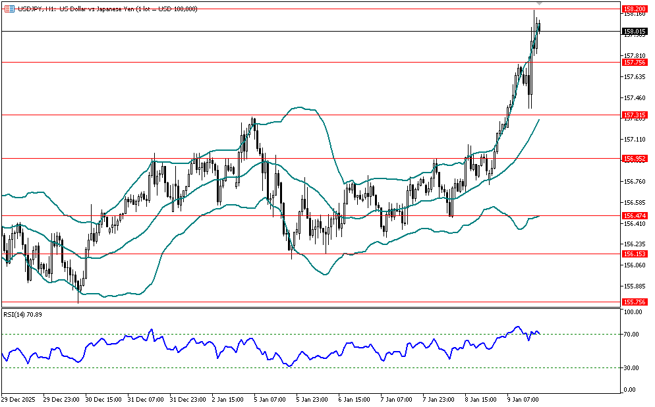Click the 70.00 RSI scale value
This screenshot has height=407, width=655.
pos(633,335)
